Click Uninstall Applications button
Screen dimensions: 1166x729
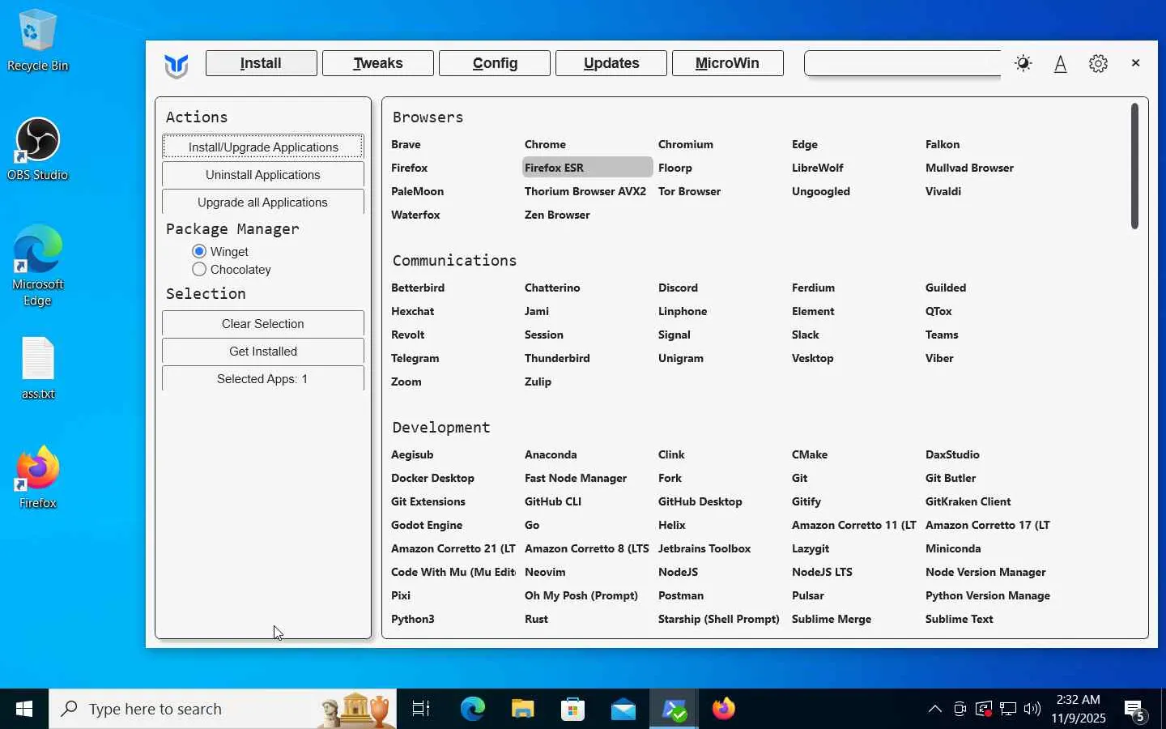pyautogui.click(x=263, y=174)
